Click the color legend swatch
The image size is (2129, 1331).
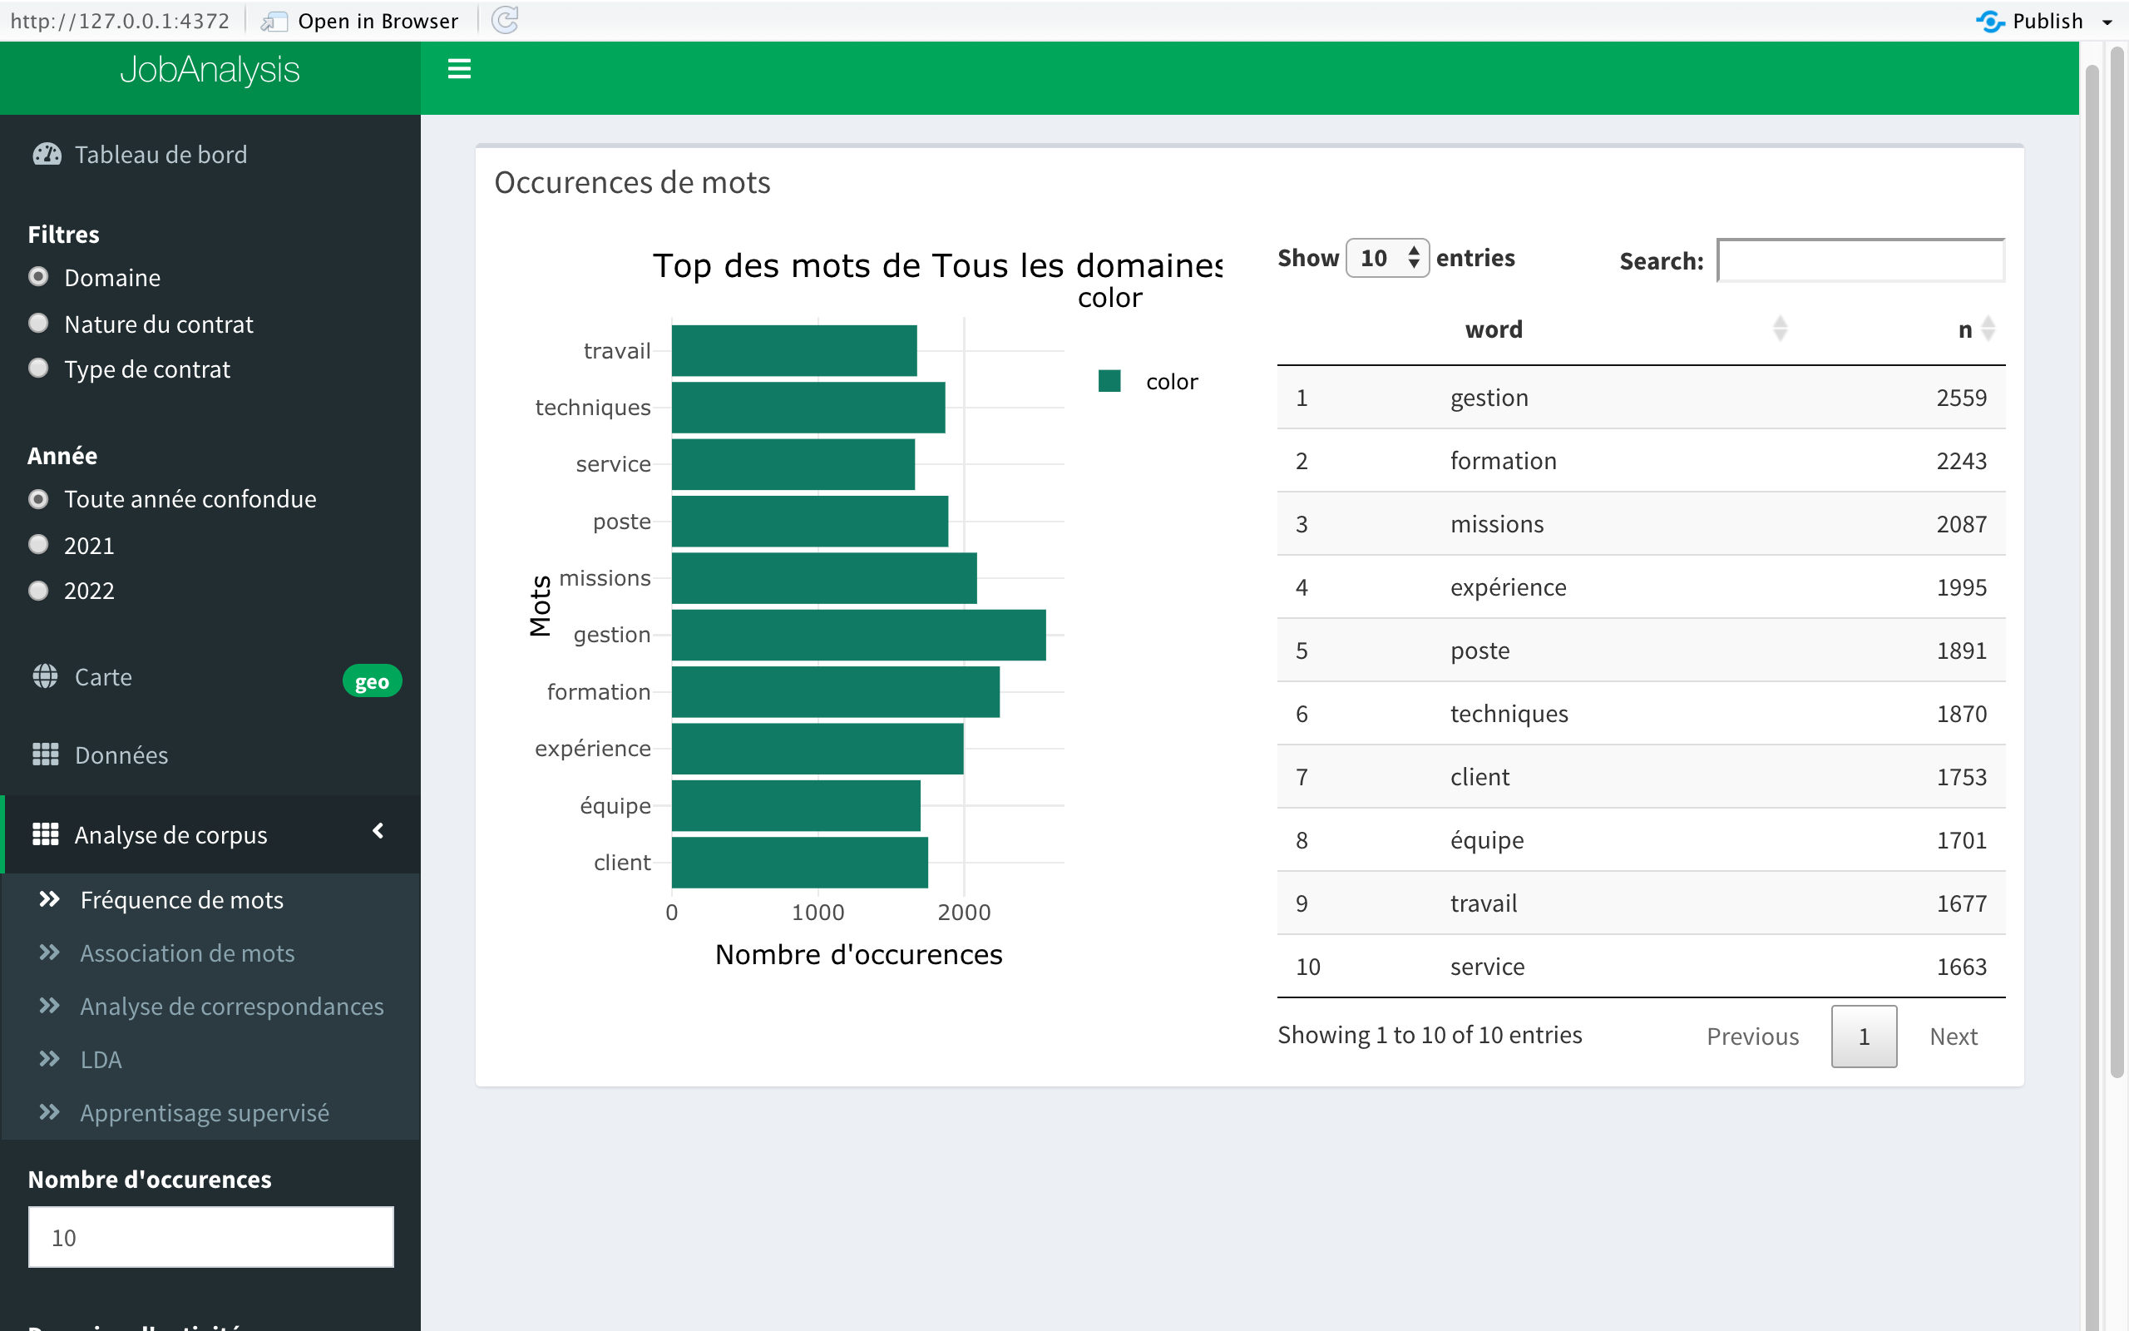pos(1111,380)
